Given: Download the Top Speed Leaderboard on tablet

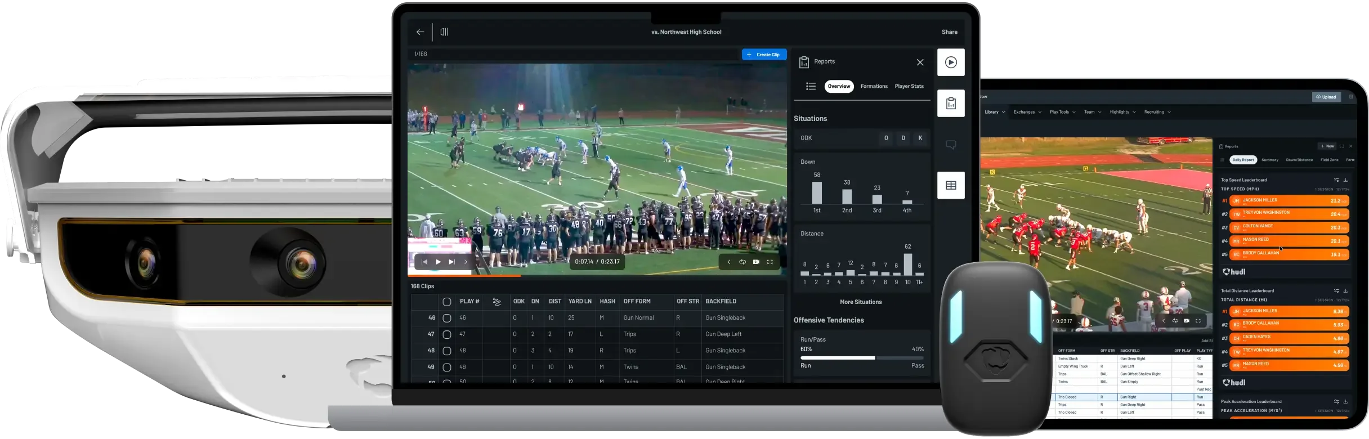Looking at the screenshot, I should [1345, 180].
